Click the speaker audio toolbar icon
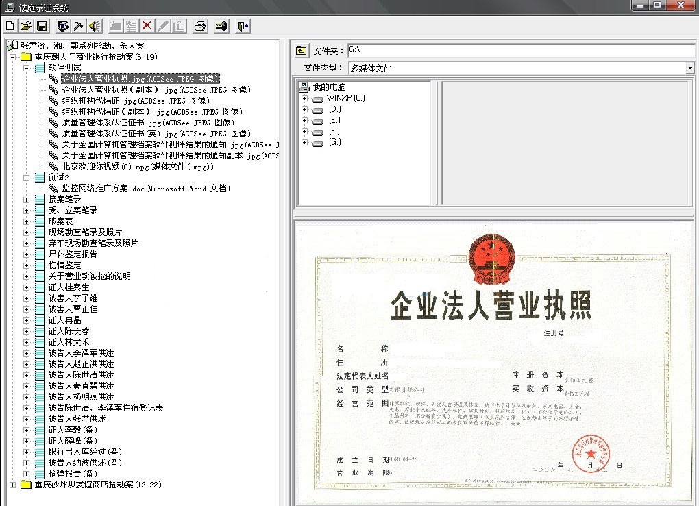 95,26
